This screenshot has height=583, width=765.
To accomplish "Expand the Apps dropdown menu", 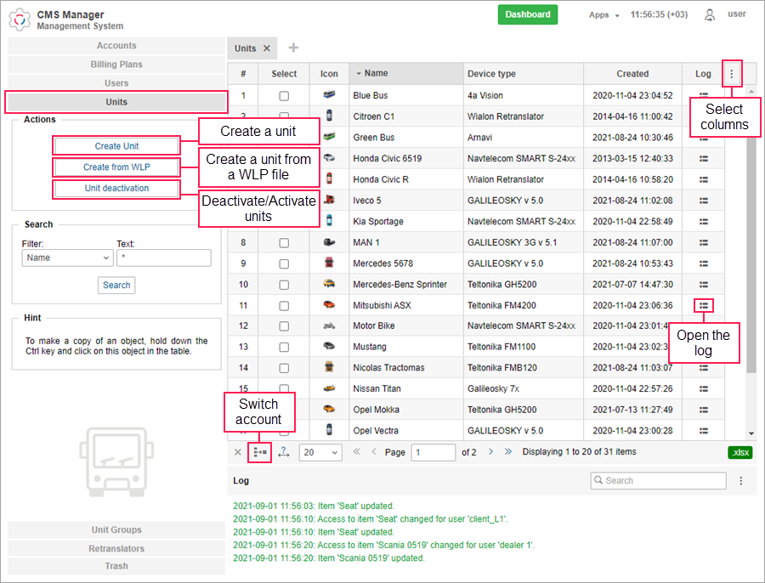I will [x=603, y=15].
